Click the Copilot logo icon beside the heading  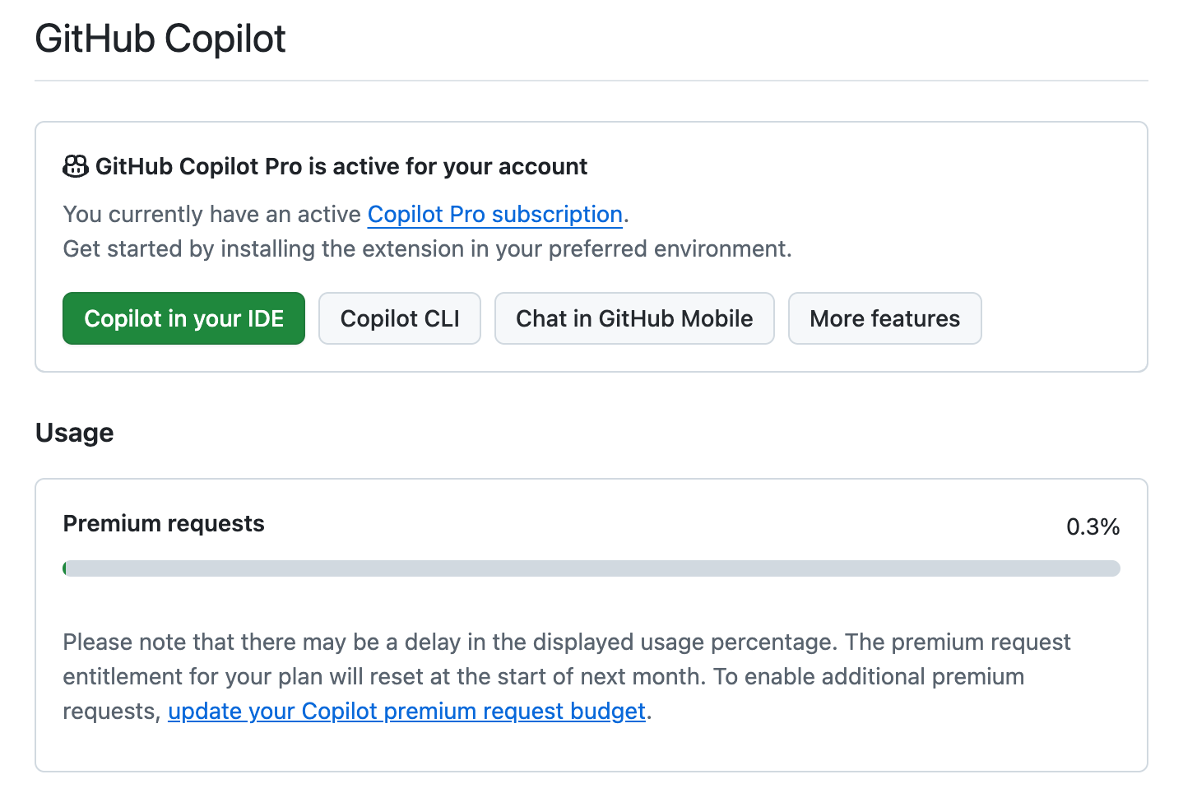(76, 166)
